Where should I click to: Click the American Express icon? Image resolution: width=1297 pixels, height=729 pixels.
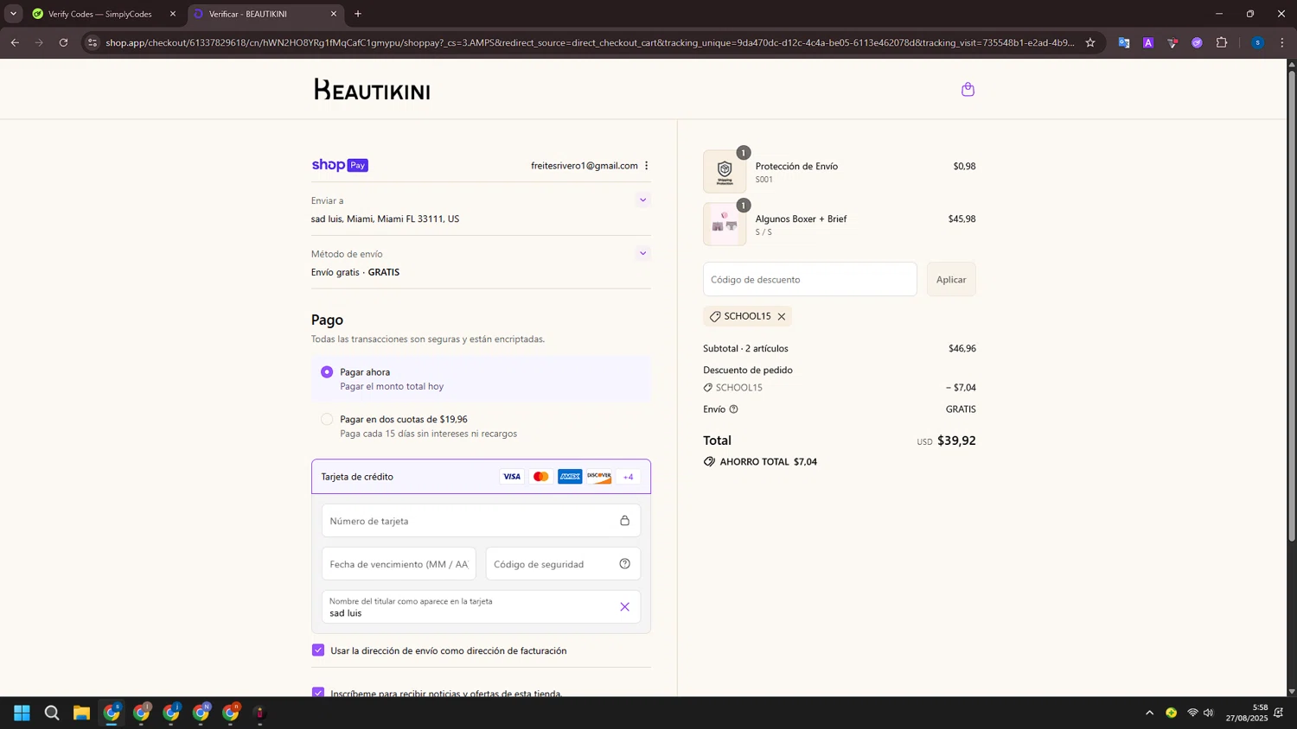[x=570, y=477]
